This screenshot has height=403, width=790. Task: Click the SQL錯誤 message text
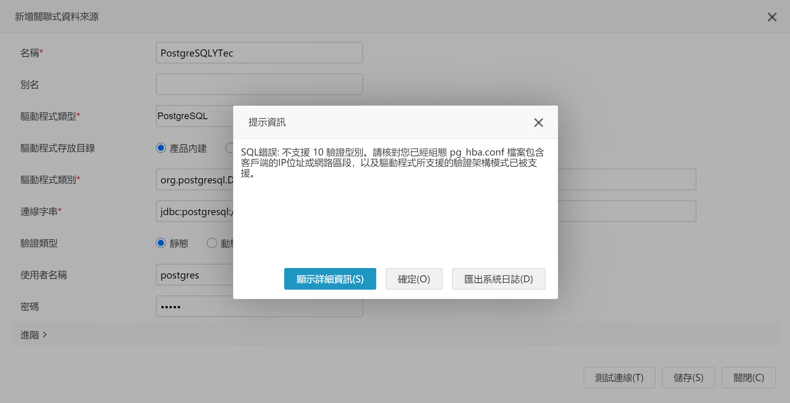point(392,163)
